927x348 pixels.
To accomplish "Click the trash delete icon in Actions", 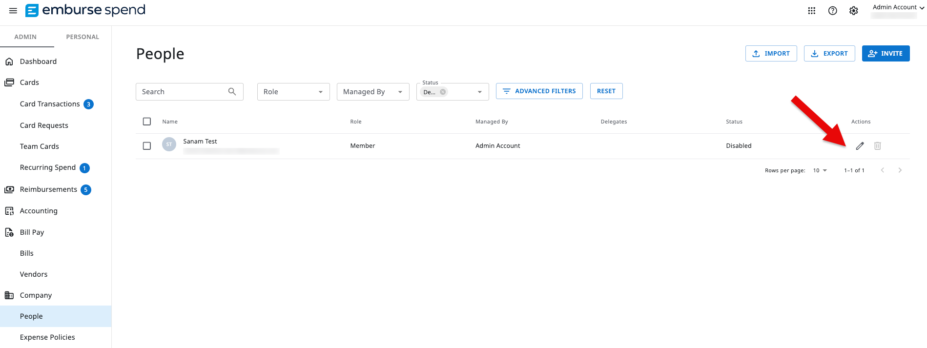I will pos(877,146).
